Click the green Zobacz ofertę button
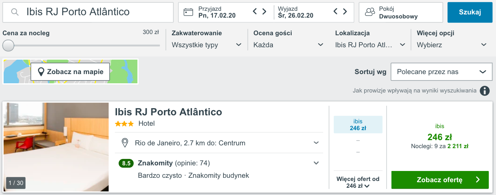 (x=440, y=180)
